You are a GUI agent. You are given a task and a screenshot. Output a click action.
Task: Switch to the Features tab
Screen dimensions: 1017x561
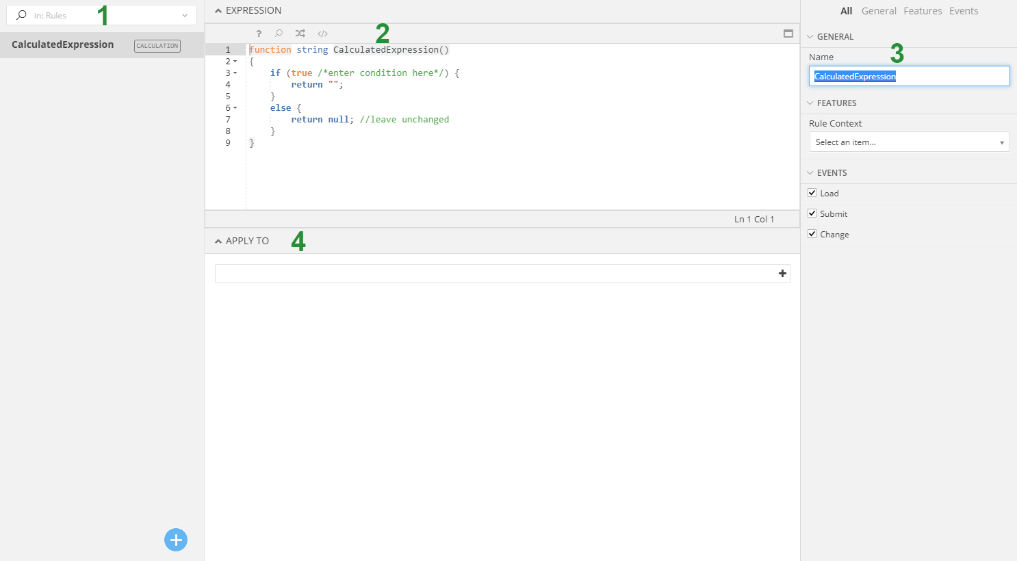coord(923,11)
